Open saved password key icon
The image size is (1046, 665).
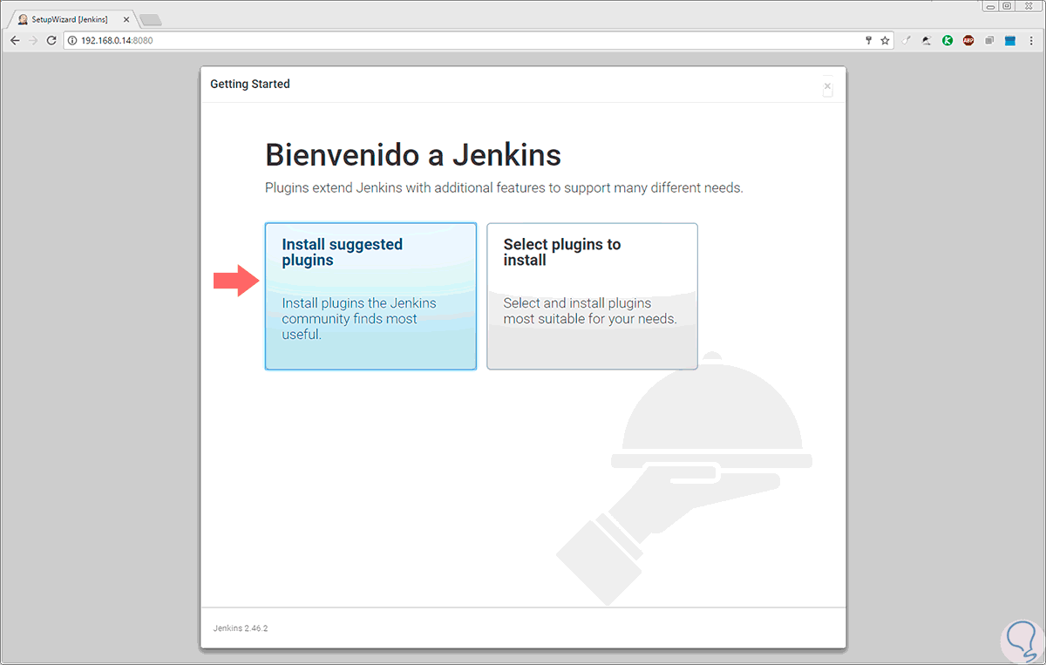click(x=868, y=40)
